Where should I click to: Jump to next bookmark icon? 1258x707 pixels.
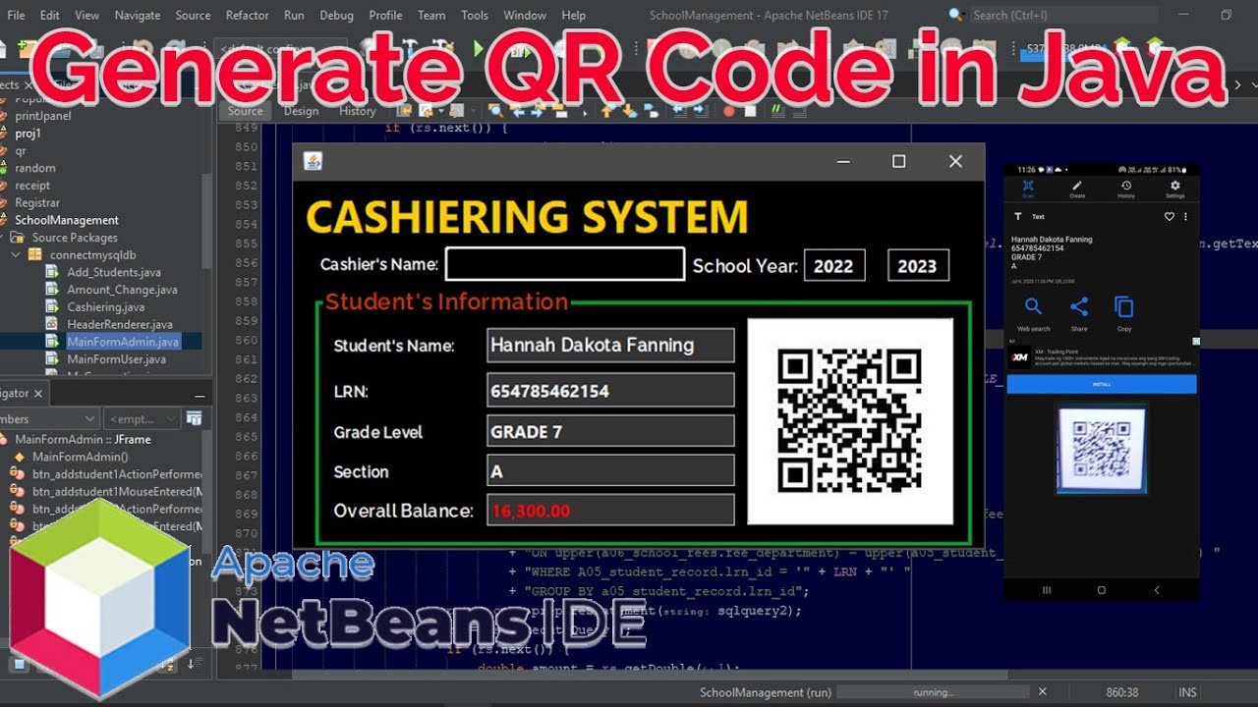629,110
